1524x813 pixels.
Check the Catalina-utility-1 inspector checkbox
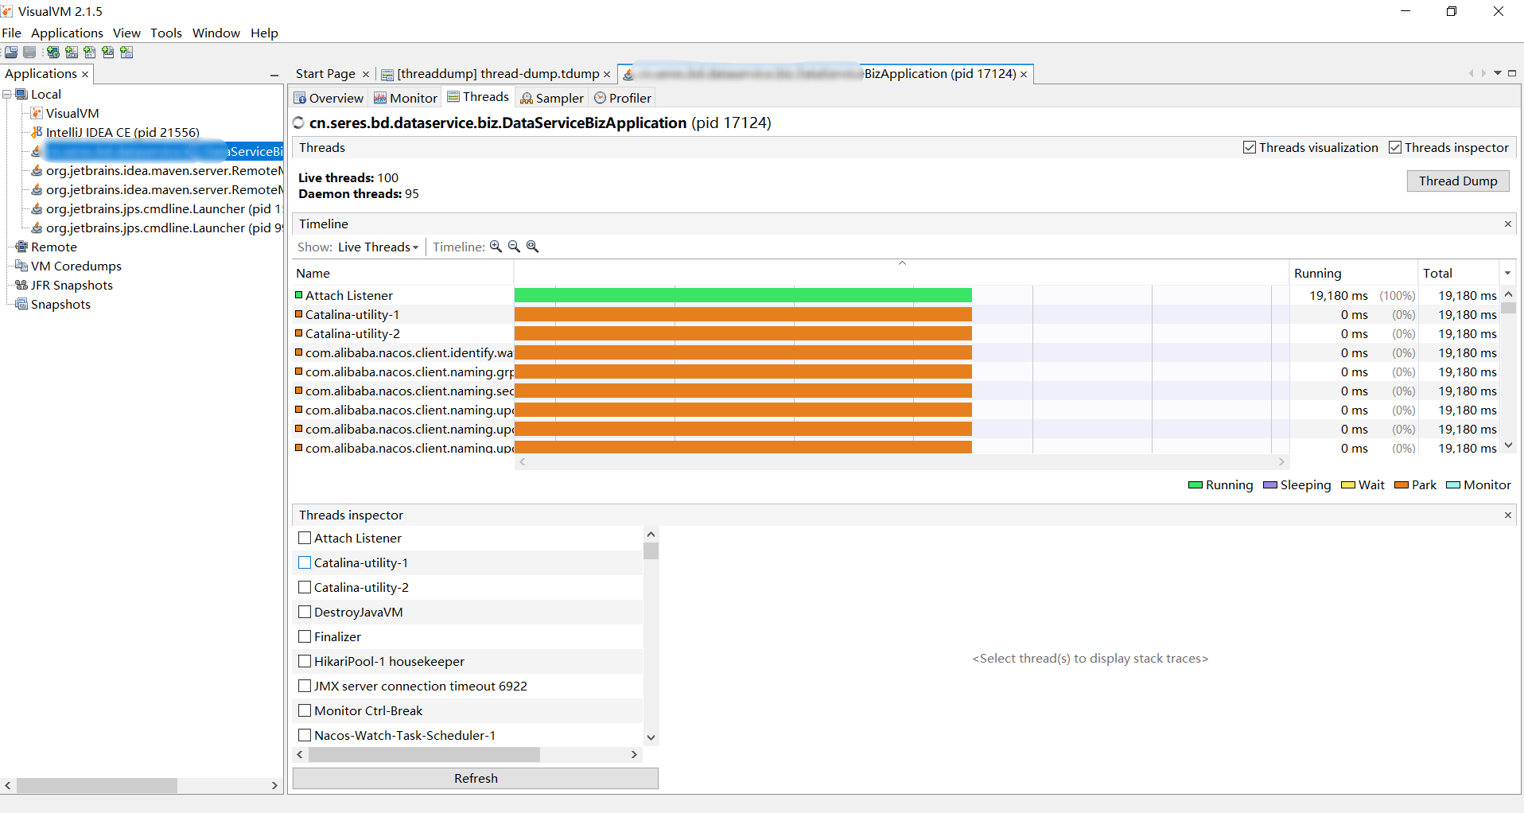click(x=305, y=562)
